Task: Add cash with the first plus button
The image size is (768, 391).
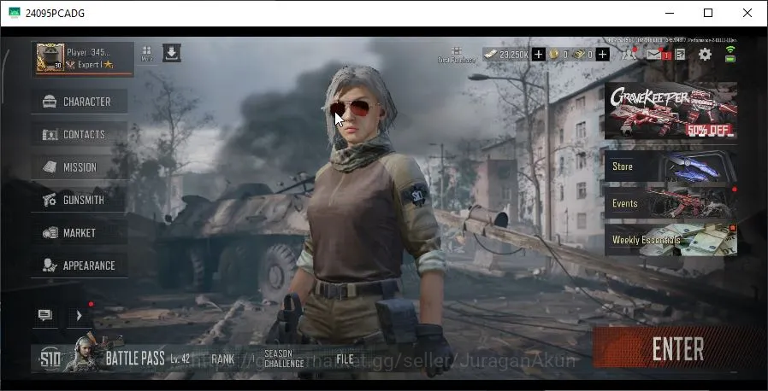Action: pyautogui.click(x=538, y=55)
